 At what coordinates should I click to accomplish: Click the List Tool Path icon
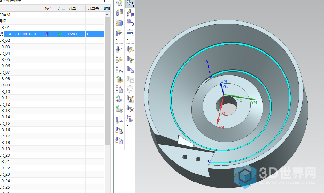[x=119, y=89]
